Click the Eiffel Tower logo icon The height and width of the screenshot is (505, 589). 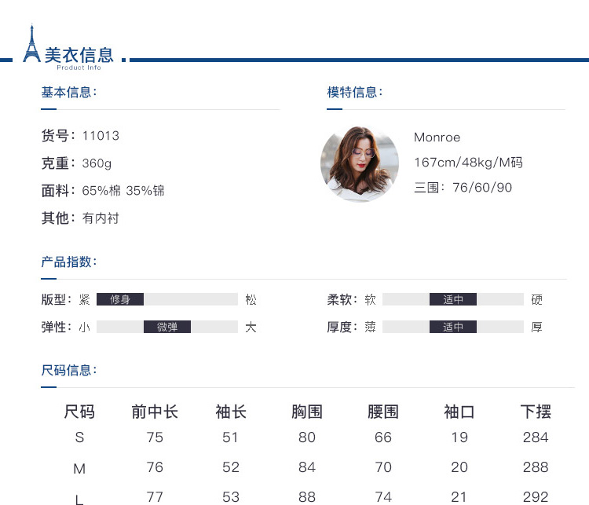coord(31,44)
